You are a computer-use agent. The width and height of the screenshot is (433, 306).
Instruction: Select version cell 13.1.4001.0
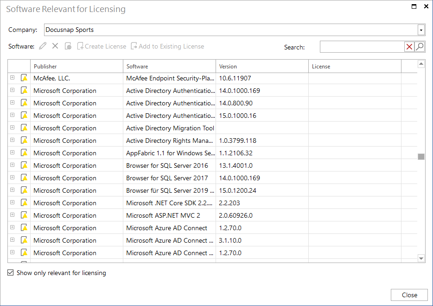[x=262, y=165]
